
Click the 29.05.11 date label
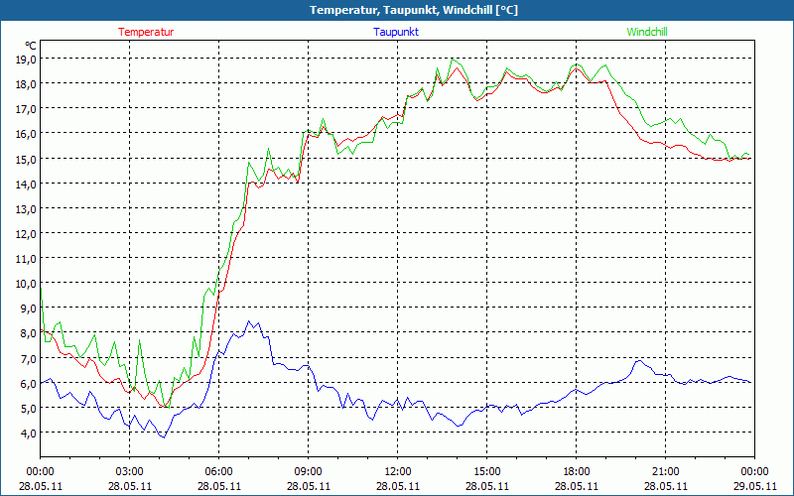pyautogui.click(x=754, y=486)
